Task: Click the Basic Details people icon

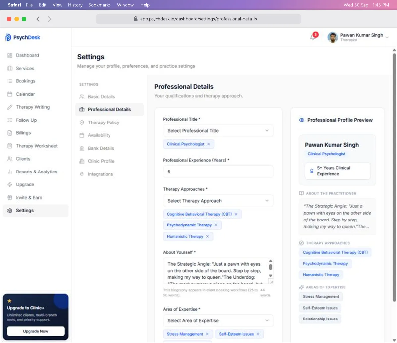Action: click(82, 97)
